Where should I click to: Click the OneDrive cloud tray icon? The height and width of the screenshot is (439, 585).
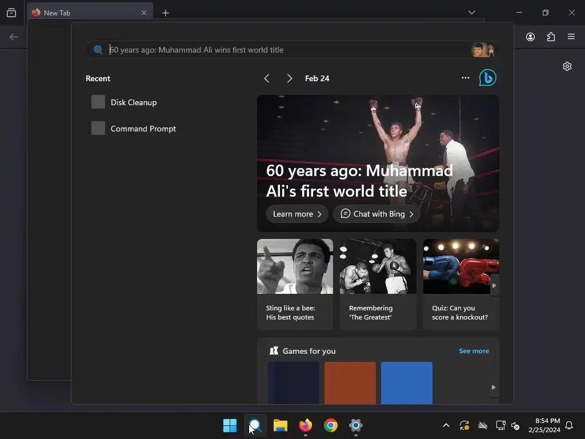pos(483,425)
